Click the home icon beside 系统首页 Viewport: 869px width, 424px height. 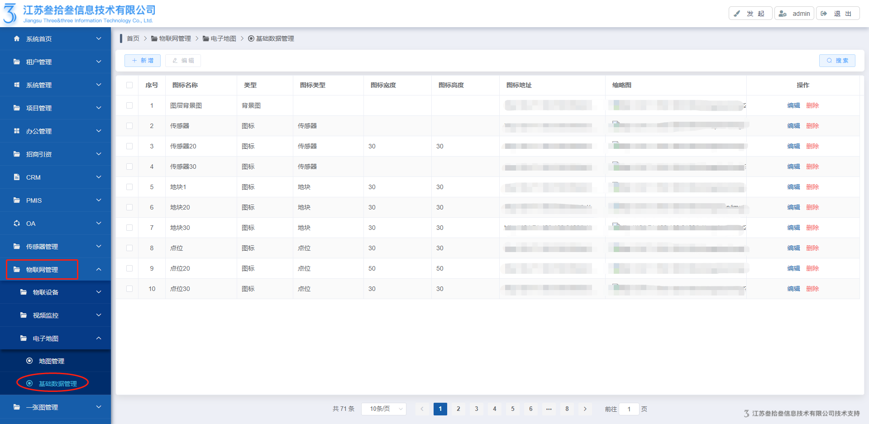pyautogui.click(x=17, y=39)
